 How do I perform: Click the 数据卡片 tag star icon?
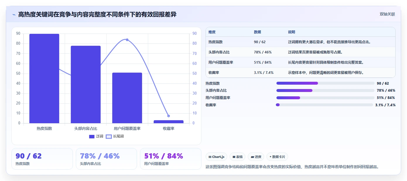click(270, 157)
